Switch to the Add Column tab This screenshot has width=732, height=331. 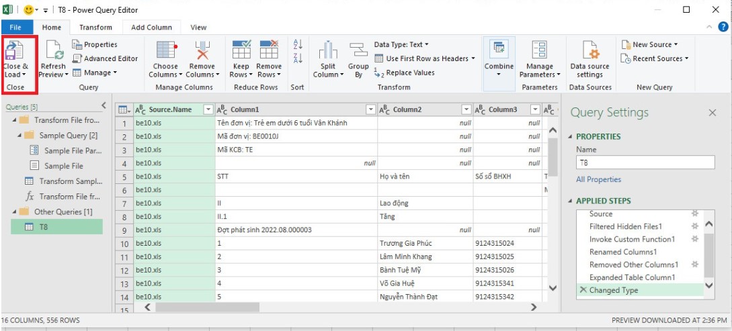[x=151, y=28]
